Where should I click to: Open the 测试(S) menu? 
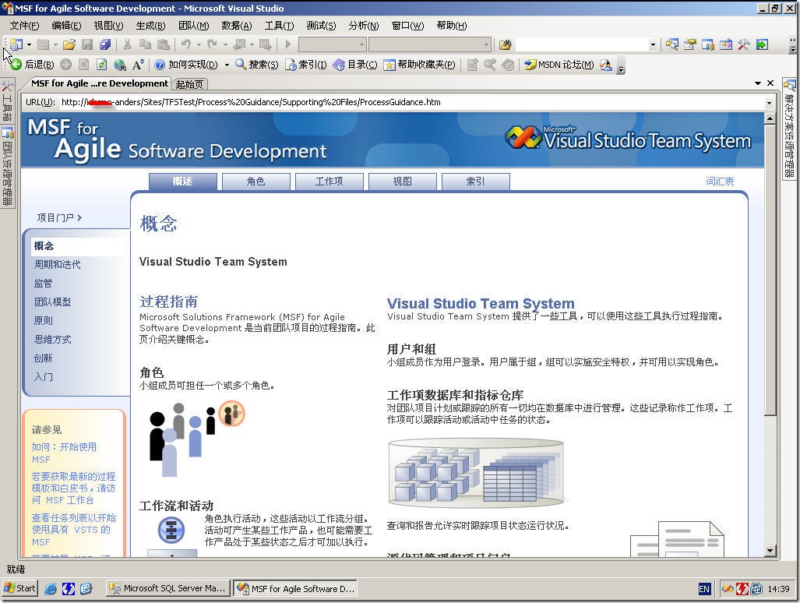coord(321,26)
